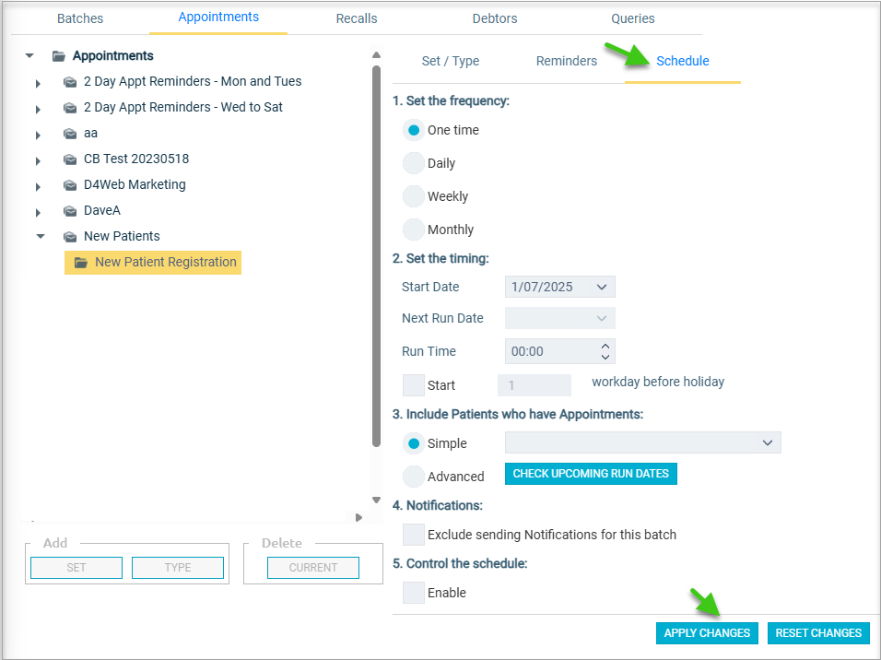Click the '2 Day Appt Reminders - Mon and Tues' set icon
The image size is (881, 660).
coord(70,82)
